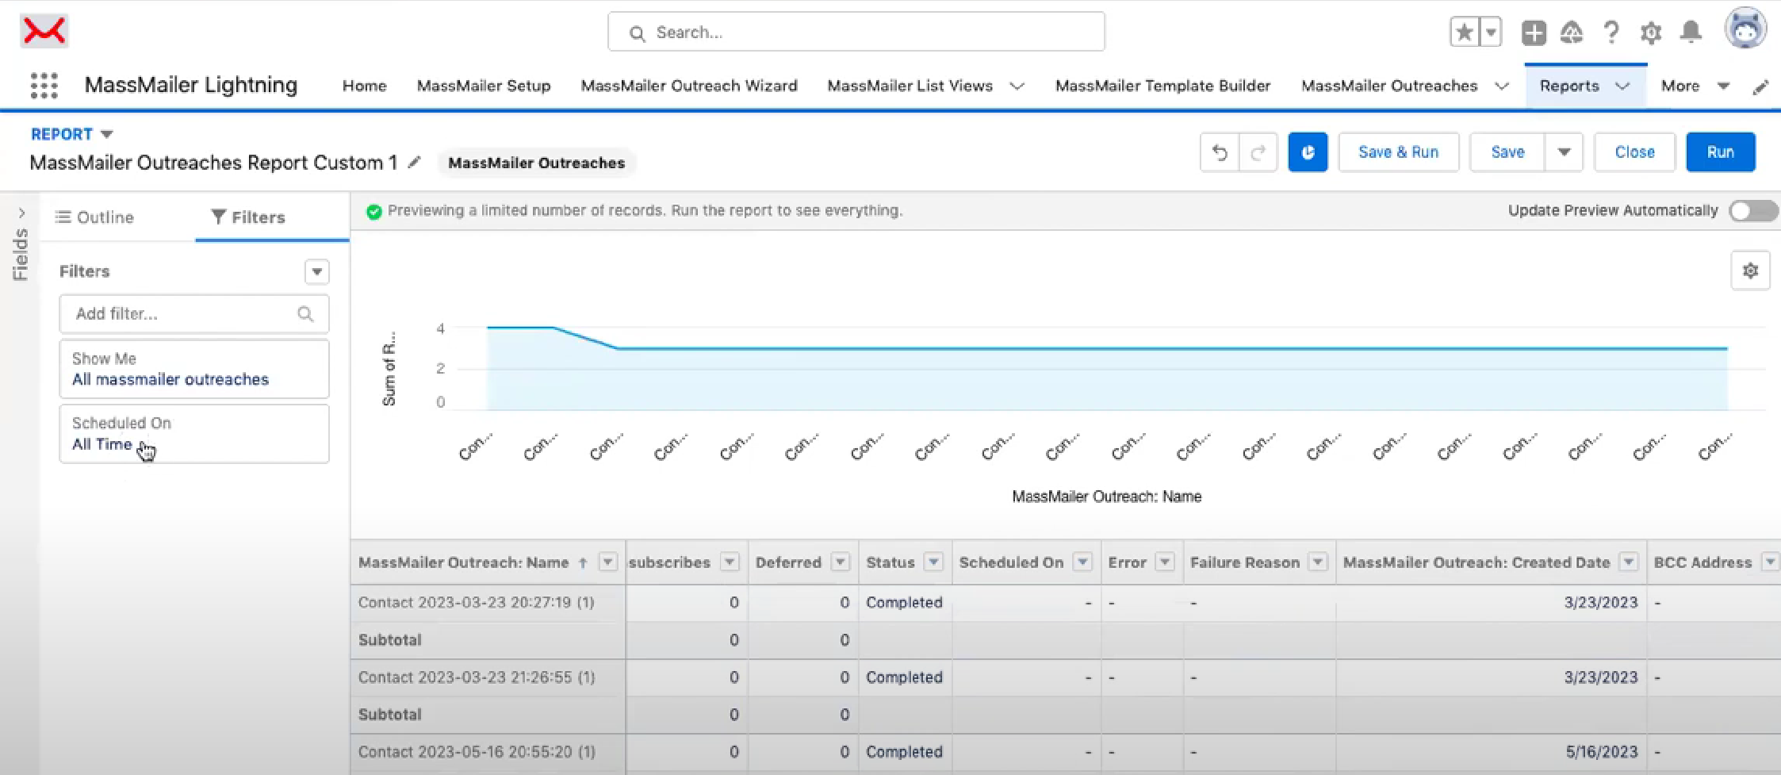Open MassMailer Outreaches tab dropdown
The image size is (1781, 775).
coord(1502,86)
